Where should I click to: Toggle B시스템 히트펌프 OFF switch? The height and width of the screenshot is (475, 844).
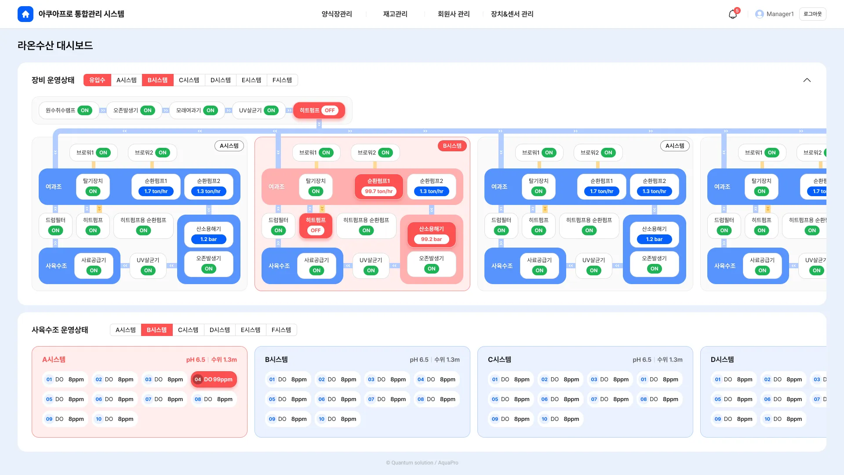pyautogui.click(x=316, y=230)
